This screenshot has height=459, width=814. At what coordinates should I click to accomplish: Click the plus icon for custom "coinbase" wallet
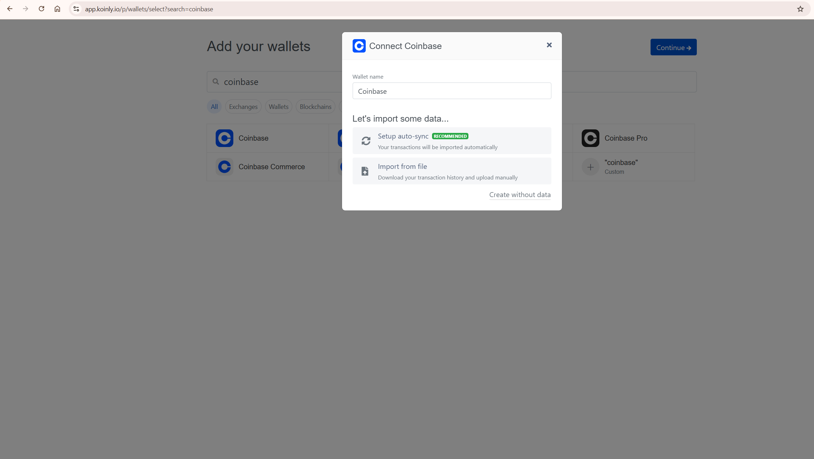pyautogui.click(x=590, y=166)
